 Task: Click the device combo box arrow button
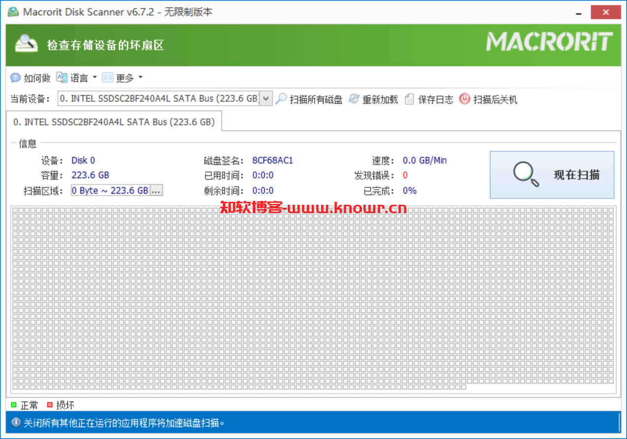266,99
